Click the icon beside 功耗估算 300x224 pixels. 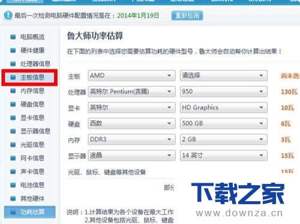13,212
